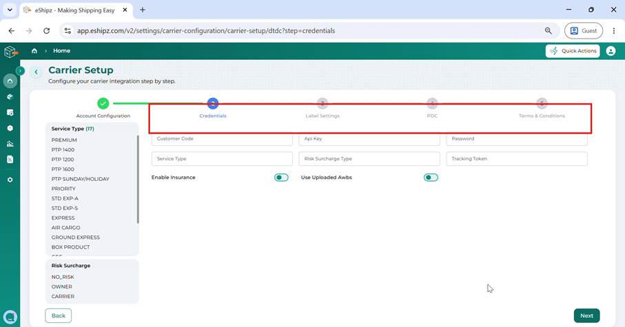Click the Service Type (17) heading
The width and height of the screenshot is (625, 327).
(x=72, y=129)
